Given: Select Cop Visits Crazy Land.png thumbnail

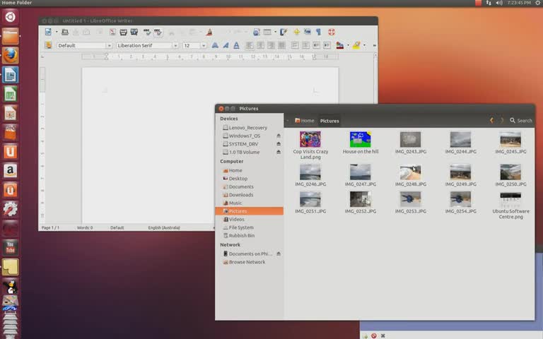Looking at the screenshot, I should (310, 139).
